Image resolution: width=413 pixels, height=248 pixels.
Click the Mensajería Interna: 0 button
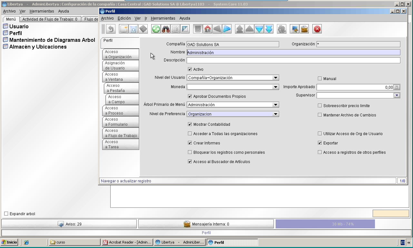pyautogui.click(x=206, y=224)
